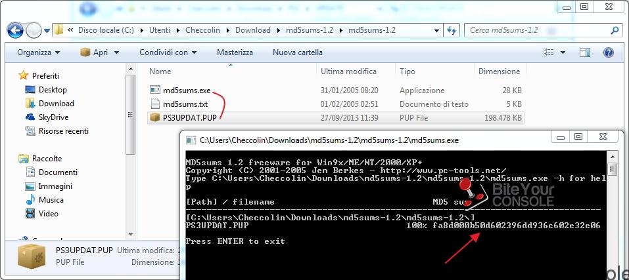Image resolution: width=629 pixels, height=280 pixels.
Task: Click the SkyDrive cloud icon
Action: tap(30, 117)
